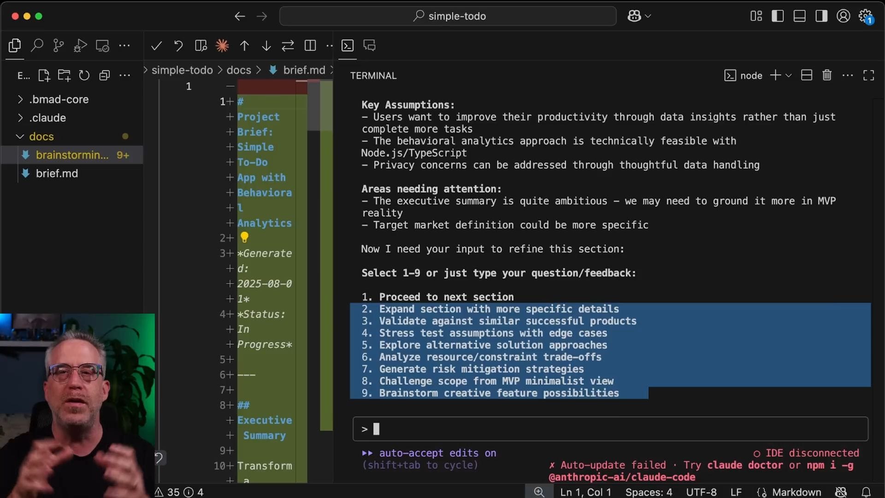This screenshot has width=885, height=498.
Task: Toggle the secondary side bar visibility
Action: (x=821, y=16)
